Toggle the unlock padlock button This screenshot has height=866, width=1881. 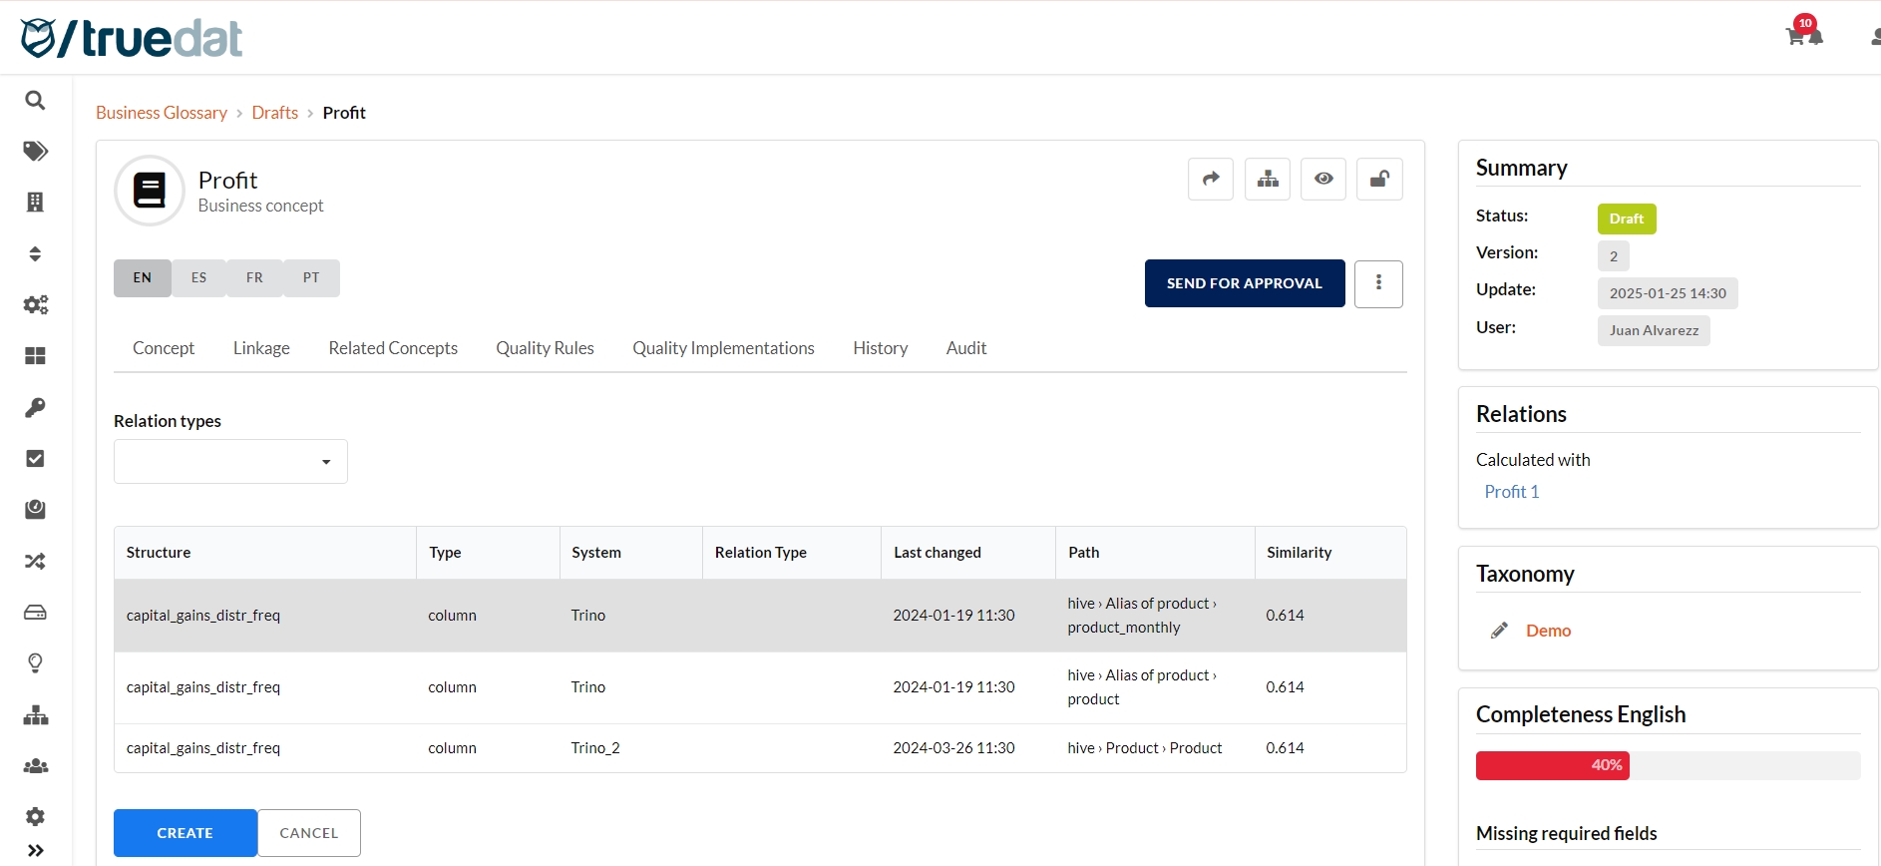pos(1379,180)
